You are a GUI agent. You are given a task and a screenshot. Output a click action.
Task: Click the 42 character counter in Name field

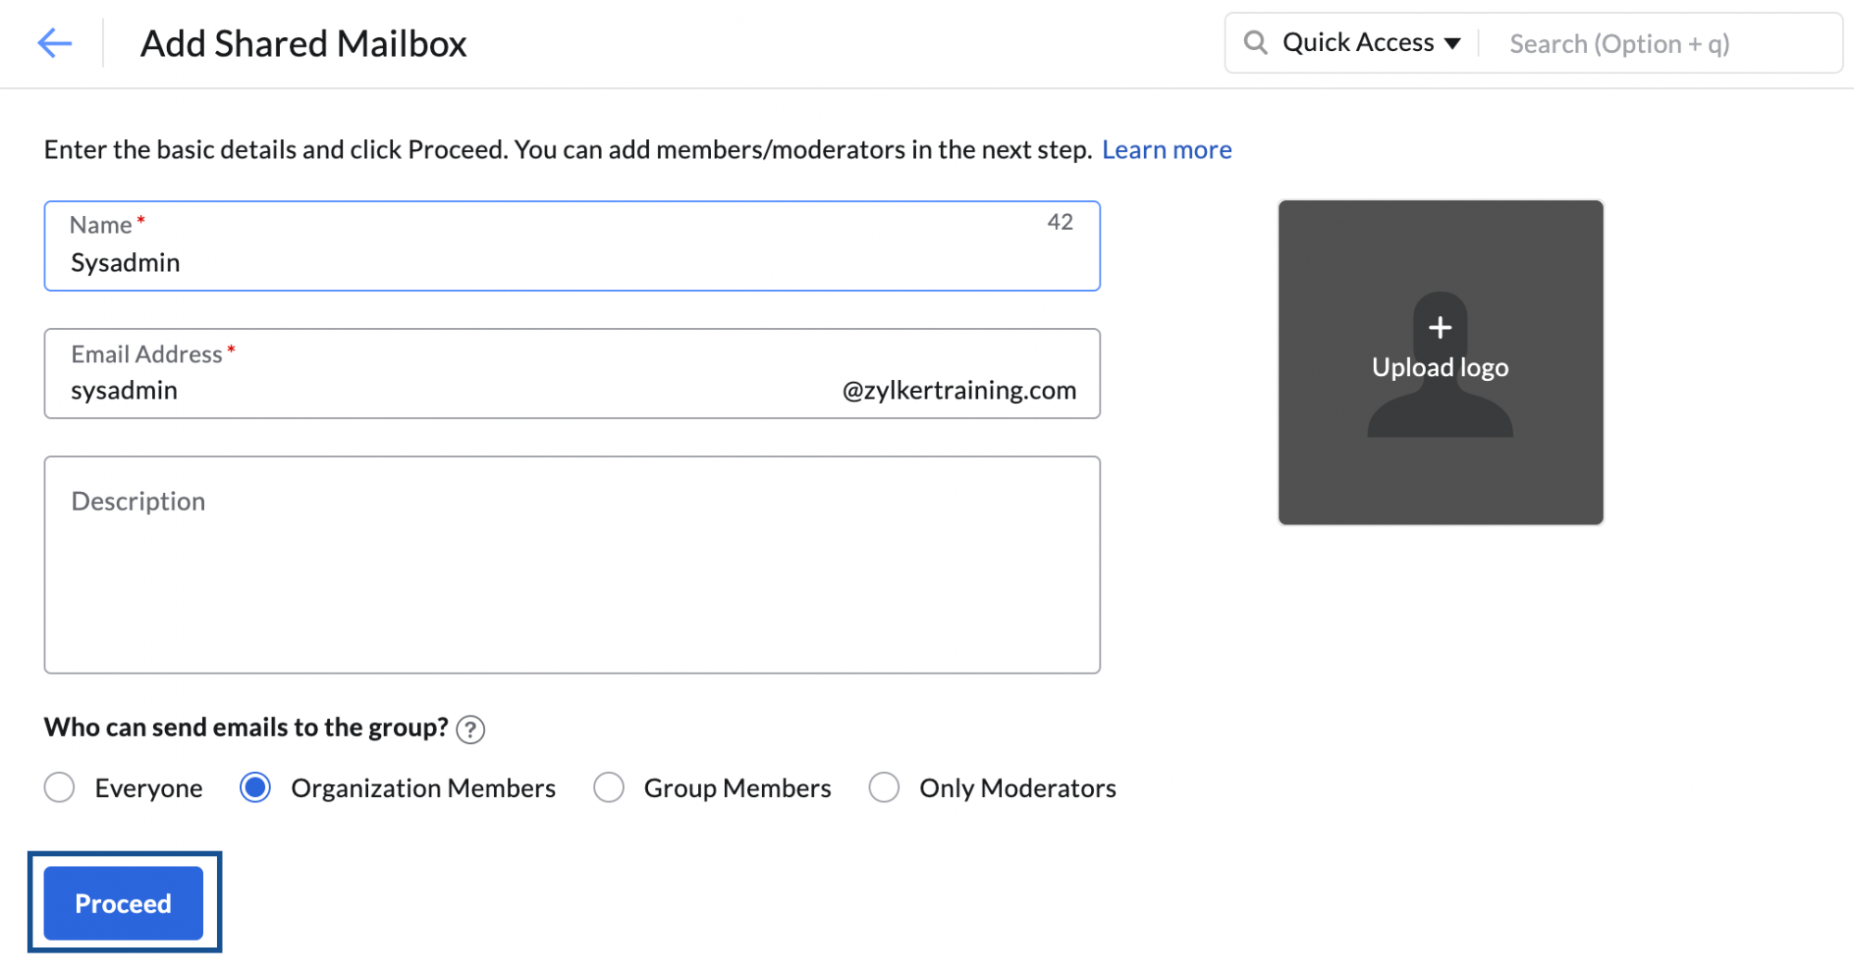click(1060, 222)
